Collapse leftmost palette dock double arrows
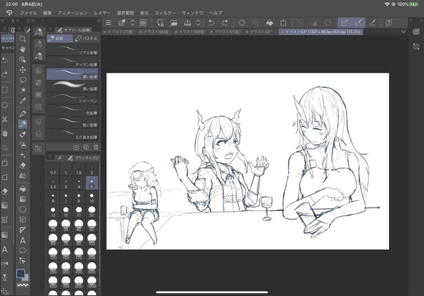Image resolution: width=424 pixels, height=296 pixels. tap(2, 21)
